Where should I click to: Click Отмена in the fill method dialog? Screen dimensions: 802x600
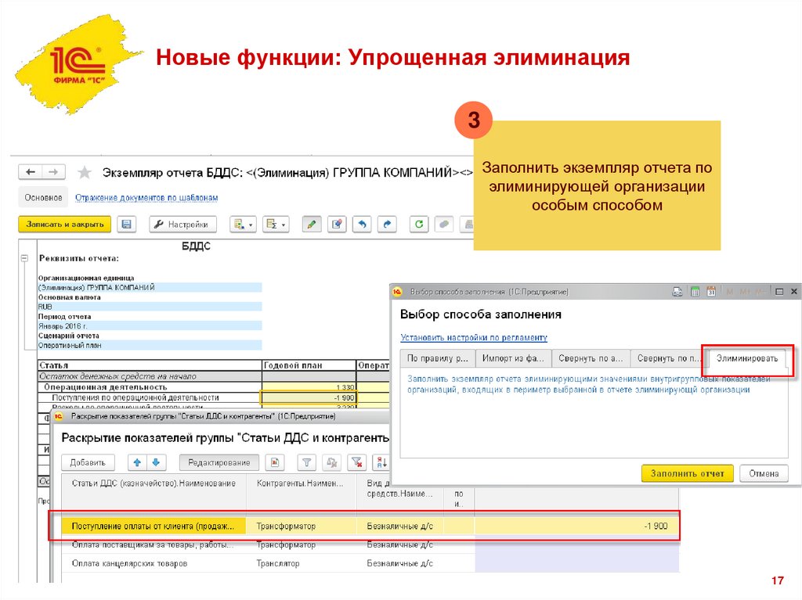click(764, 473)
